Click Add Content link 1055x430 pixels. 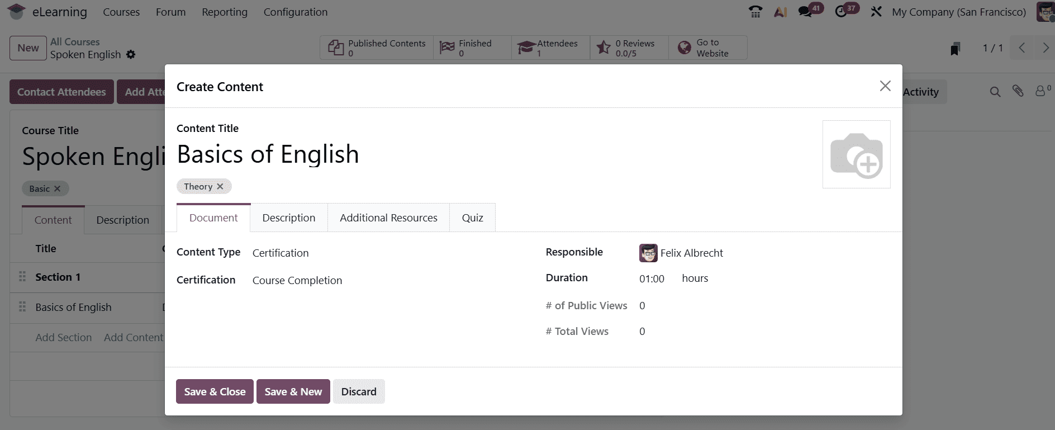[134, 337]
